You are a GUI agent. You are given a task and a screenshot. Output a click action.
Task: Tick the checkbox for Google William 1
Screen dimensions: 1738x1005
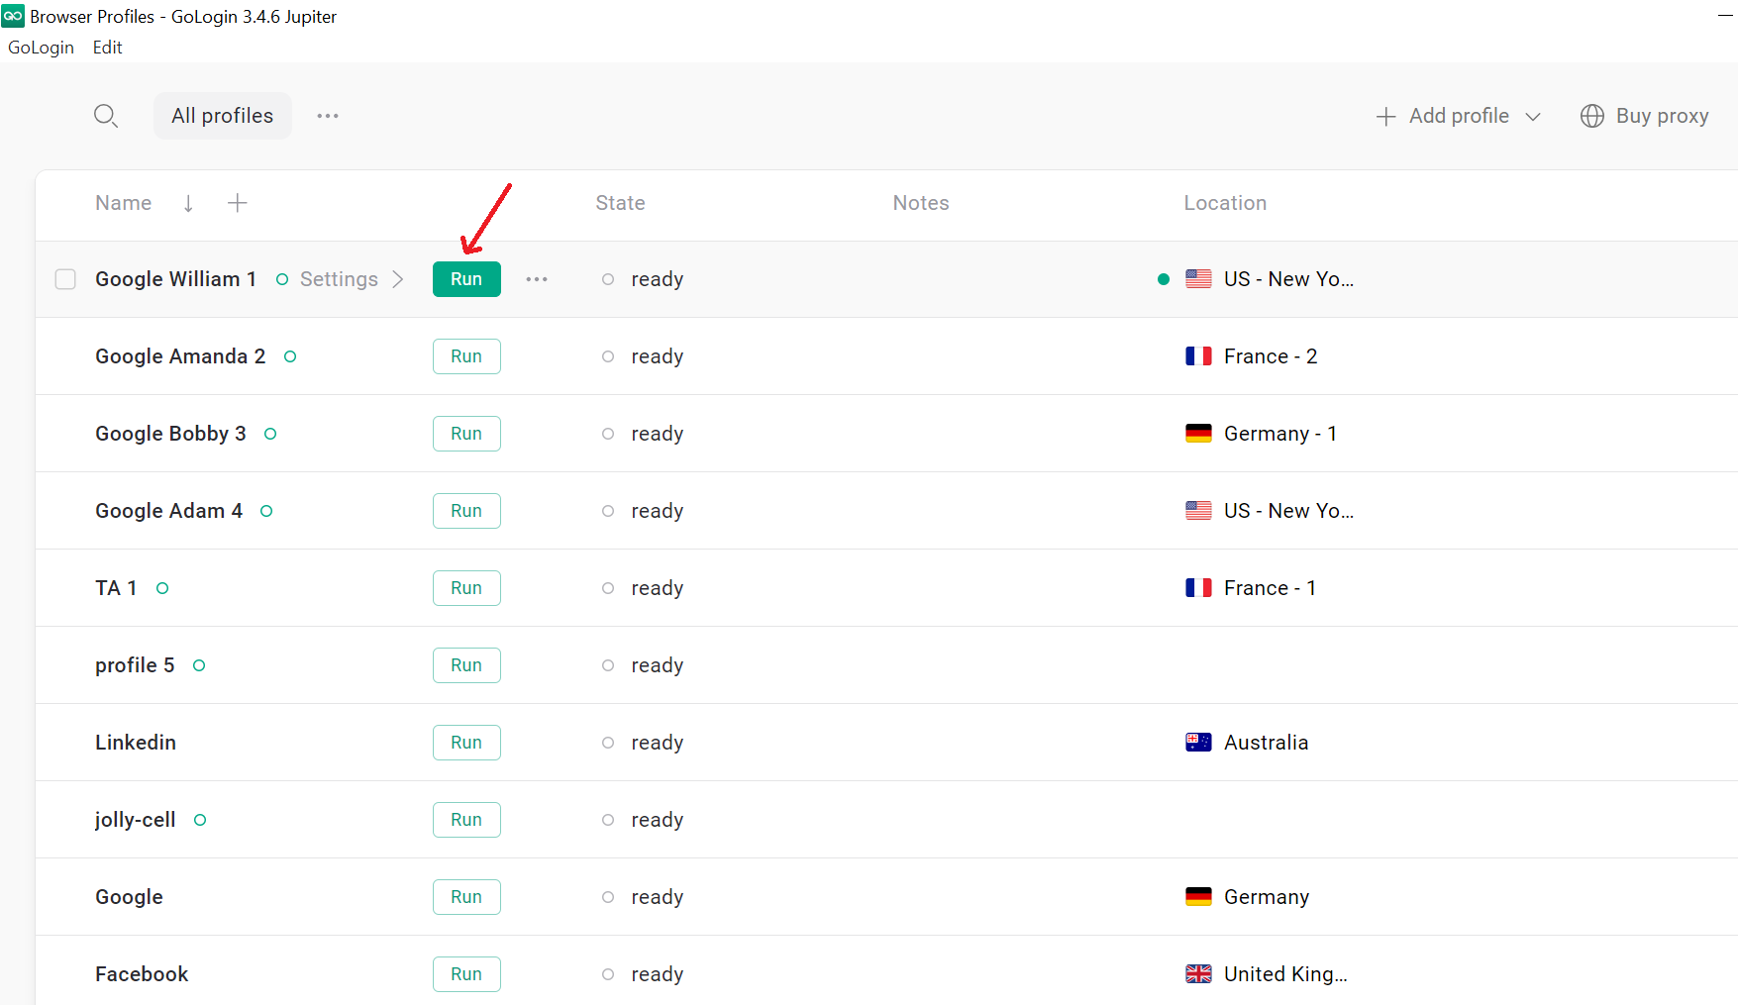pos(65,279)
